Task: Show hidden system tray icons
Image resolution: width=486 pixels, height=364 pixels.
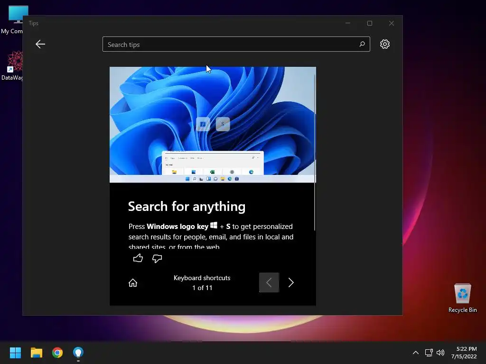Action: [416, 353]
